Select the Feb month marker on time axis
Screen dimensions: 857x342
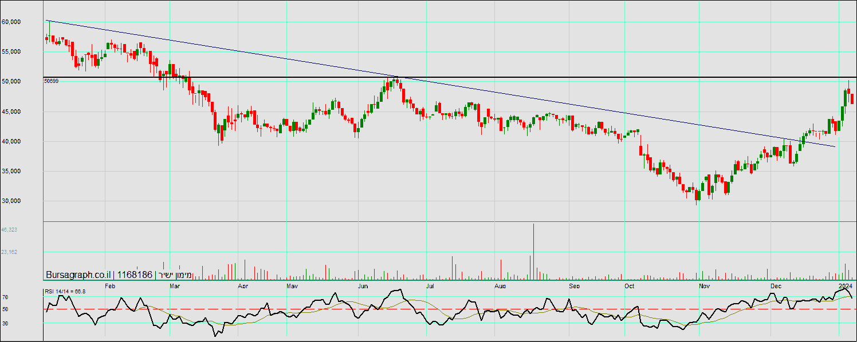tap(110, 285)
